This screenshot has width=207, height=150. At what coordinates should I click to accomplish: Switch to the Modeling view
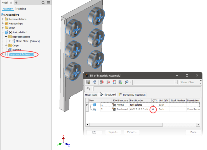[x=21, y=9]
